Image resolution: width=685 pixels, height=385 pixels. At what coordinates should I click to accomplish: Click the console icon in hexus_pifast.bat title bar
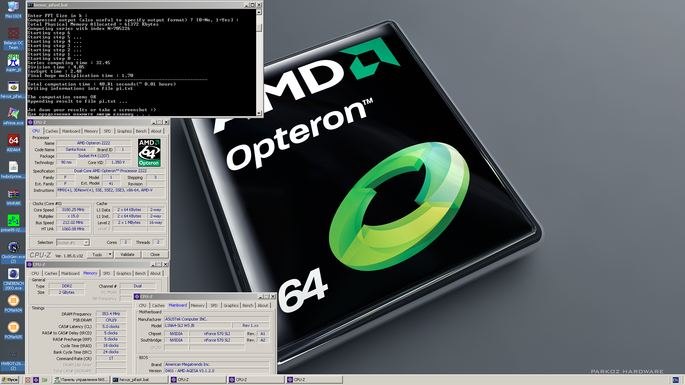pyautogui.click(x=31, y=5)
